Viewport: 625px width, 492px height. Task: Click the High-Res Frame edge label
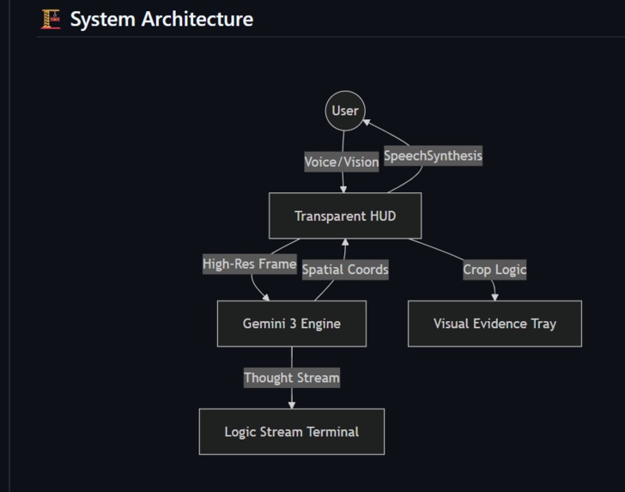coord(250,264)
